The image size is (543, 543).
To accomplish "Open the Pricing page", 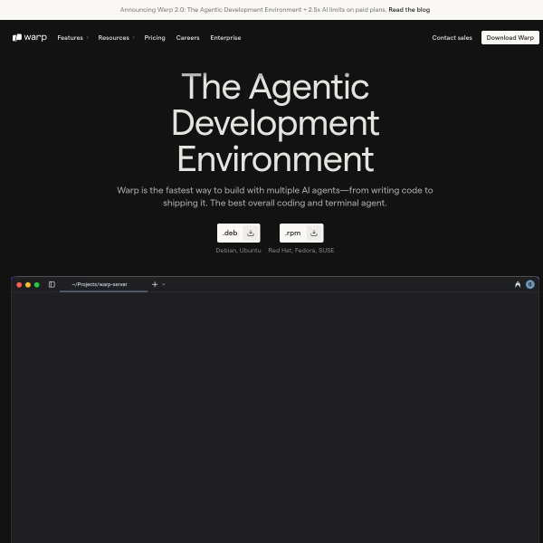I will point(155,38).
